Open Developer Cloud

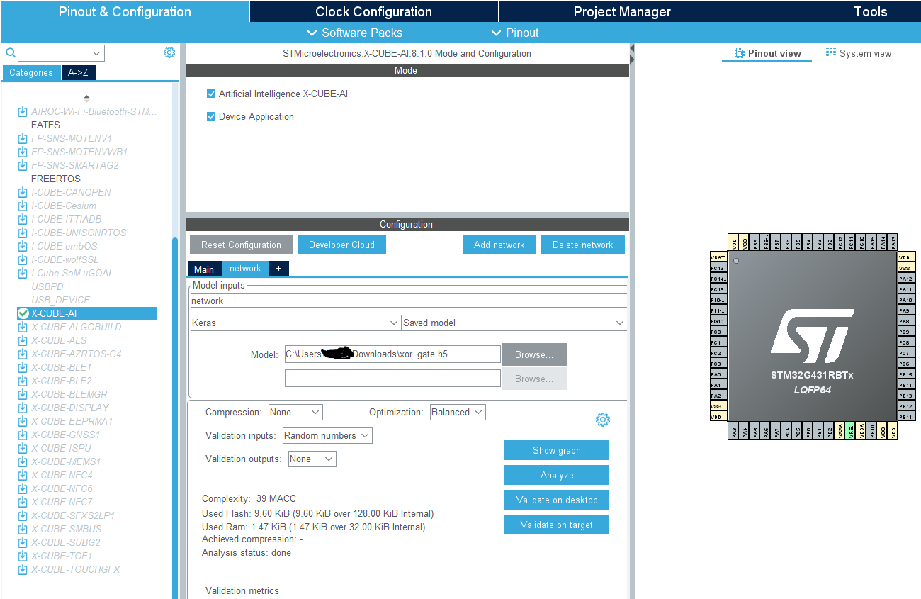(x=341, y=245)
